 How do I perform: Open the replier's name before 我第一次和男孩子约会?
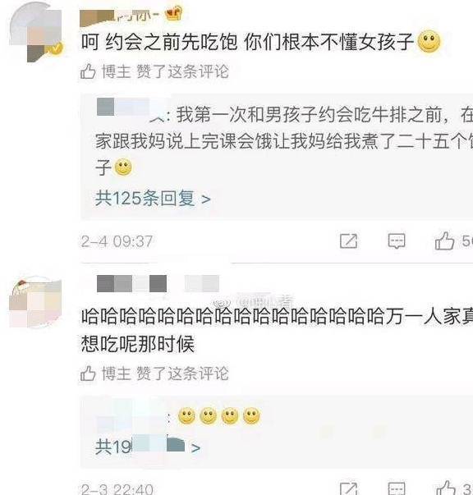click(131, 109)
